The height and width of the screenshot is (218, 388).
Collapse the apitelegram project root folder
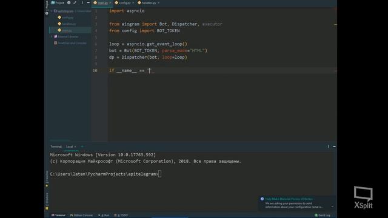(52, 11)
